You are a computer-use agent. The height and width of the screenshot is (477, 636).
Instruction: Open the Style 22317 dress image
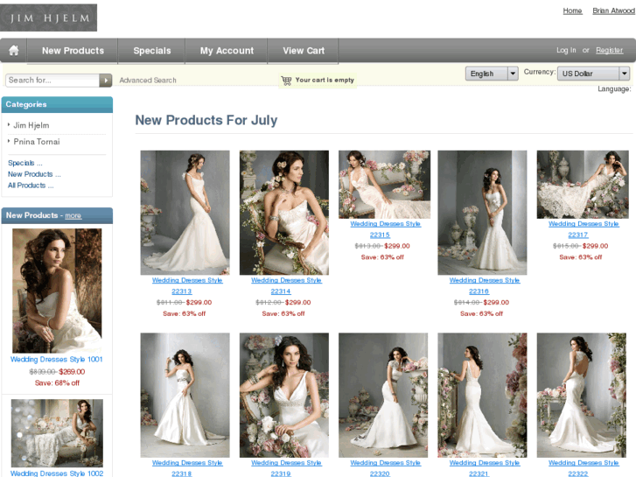click(x=583, y=185)
